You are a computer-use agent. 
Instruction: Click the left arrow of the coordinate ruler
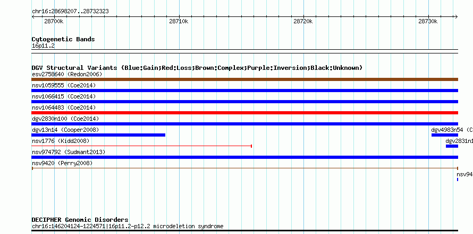(33, 16)
